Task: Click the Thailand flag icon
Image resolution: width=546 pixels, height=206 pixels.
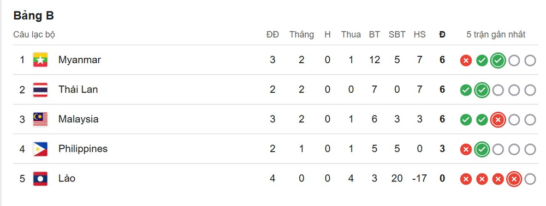Action: (40, 89)
